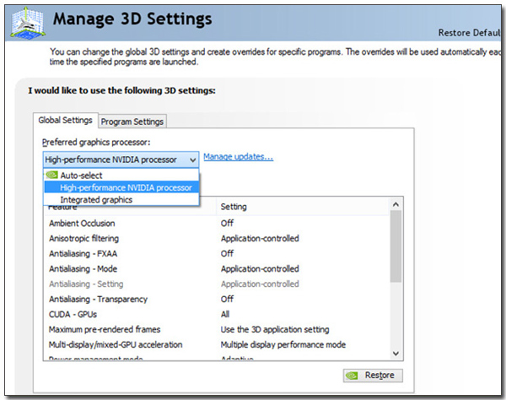The height and width of the screenshot is (400, 506).
Task: Click the Antialiasing - Mode Application-controlled value
Action: click(x=260, y=268)
